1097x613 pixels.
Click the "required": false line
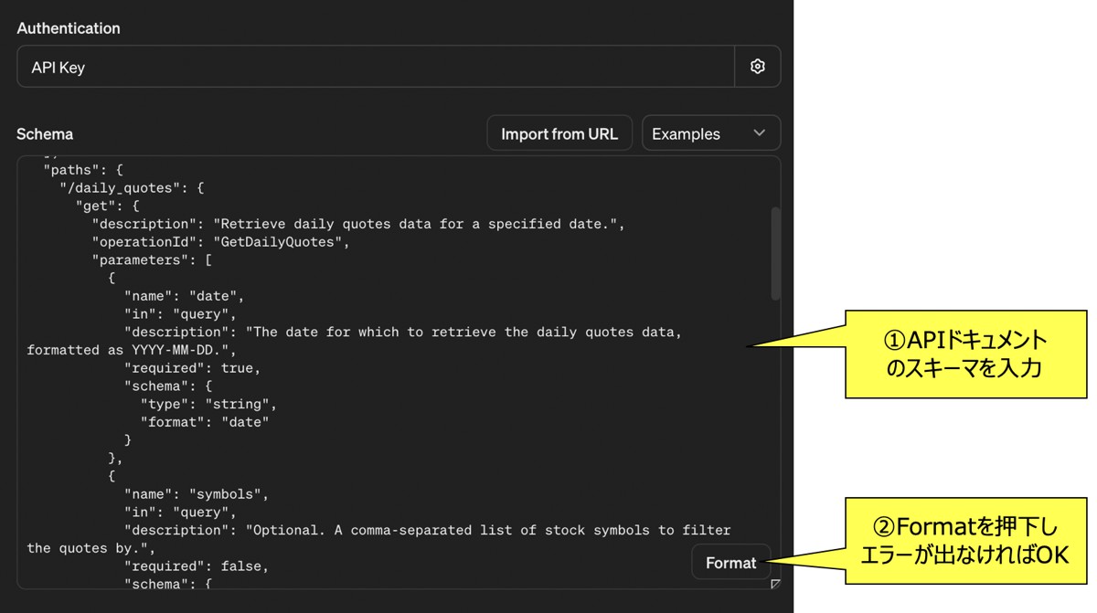(196, 566)
